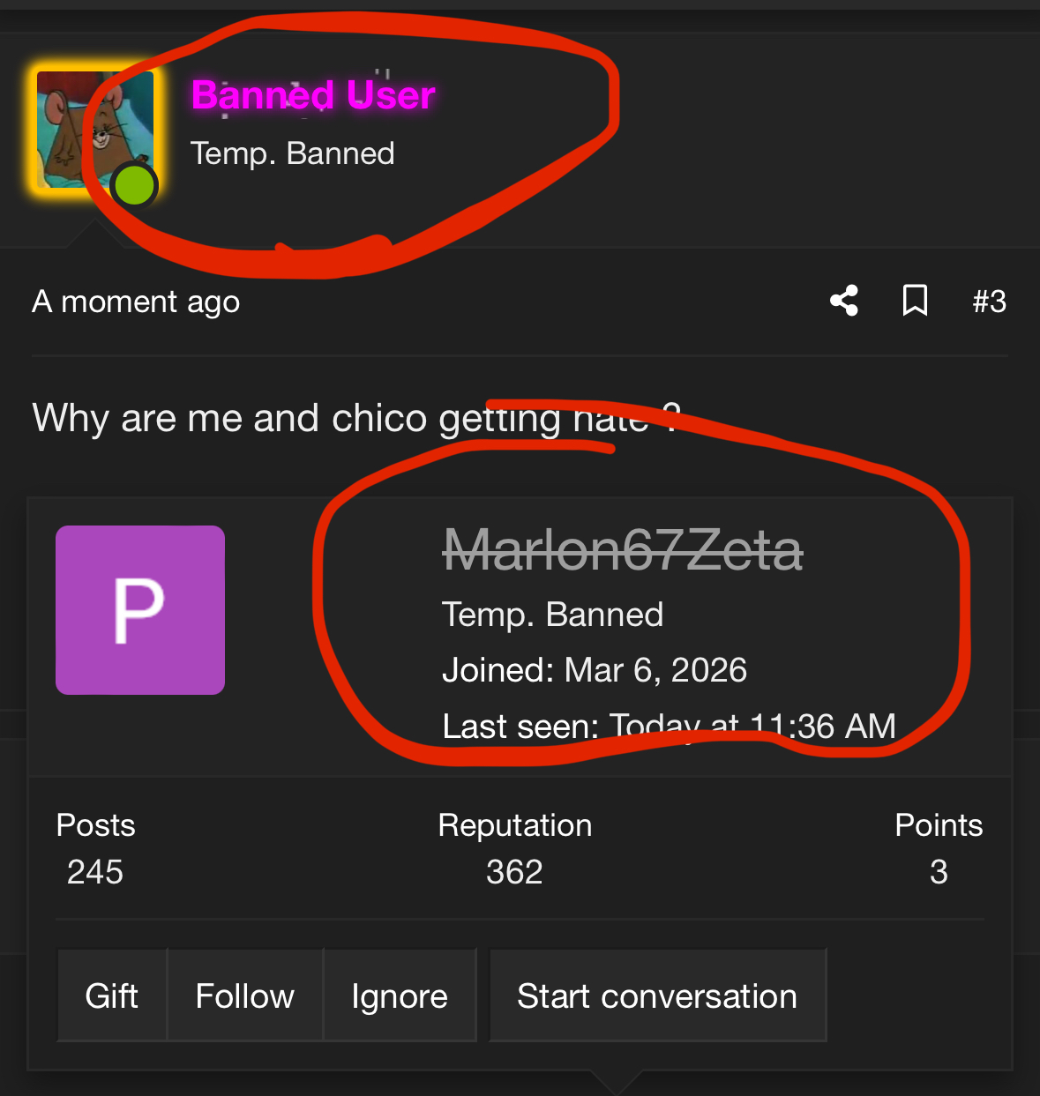Viewport: 1040px width, 1096px height.
Task: Ignore this member
Action: (x=400, y=996)
